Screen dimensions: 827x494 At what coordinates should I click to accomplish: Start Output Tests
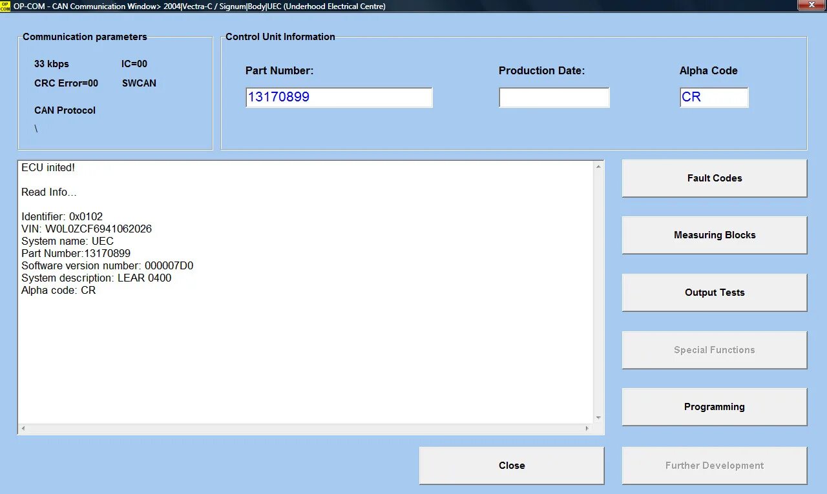715,293
